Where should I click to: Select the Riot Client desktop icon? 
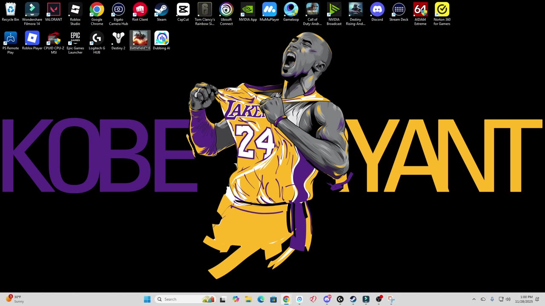click(x=140, y=12)
